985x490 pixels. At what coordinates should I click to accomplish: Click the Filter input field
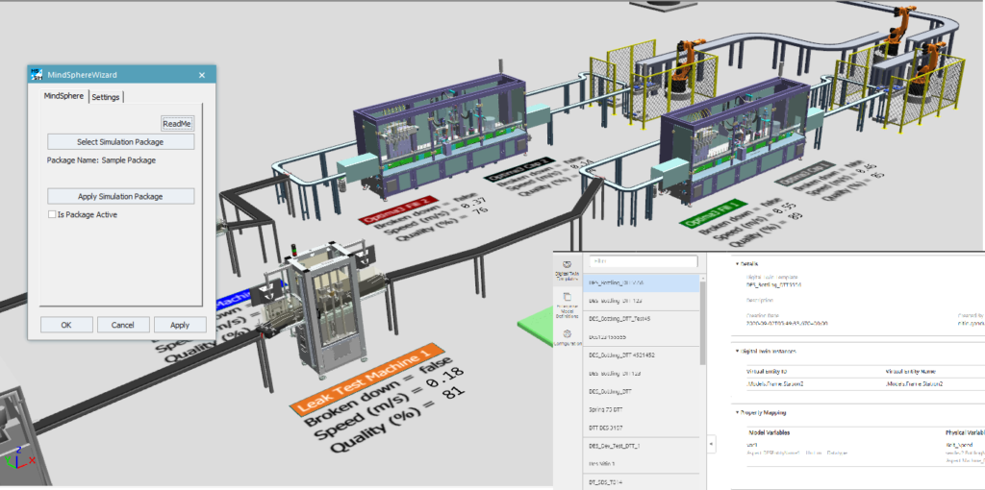(x=643, y=260)
